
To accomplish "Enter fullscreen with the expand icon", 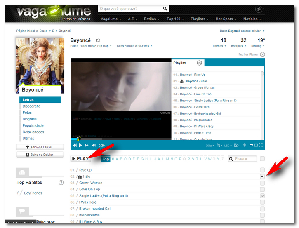I will pos(261,146).
